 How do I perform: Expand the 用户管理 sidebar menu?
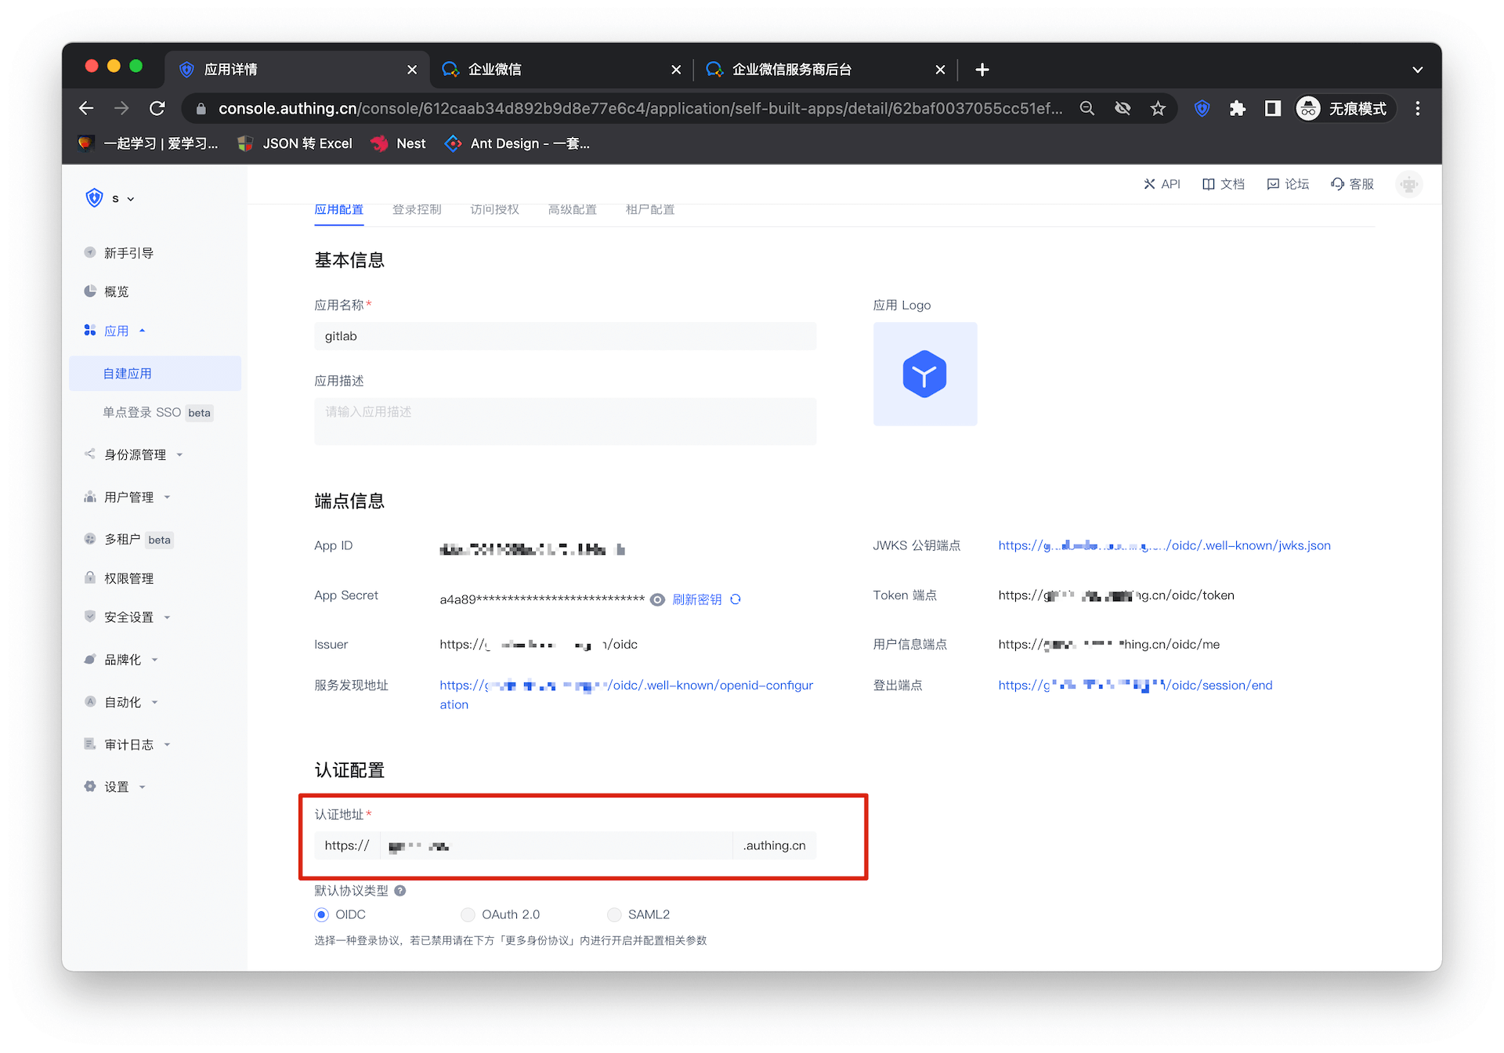[x=128, y=497]
